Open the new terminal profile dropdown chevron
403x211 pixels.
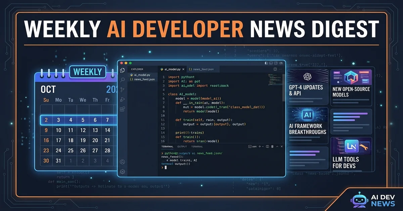point(263,147)
